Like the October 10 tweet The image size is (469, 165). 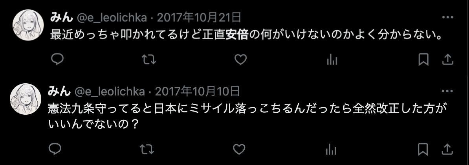pyautogui.click(x=239, y=149)
